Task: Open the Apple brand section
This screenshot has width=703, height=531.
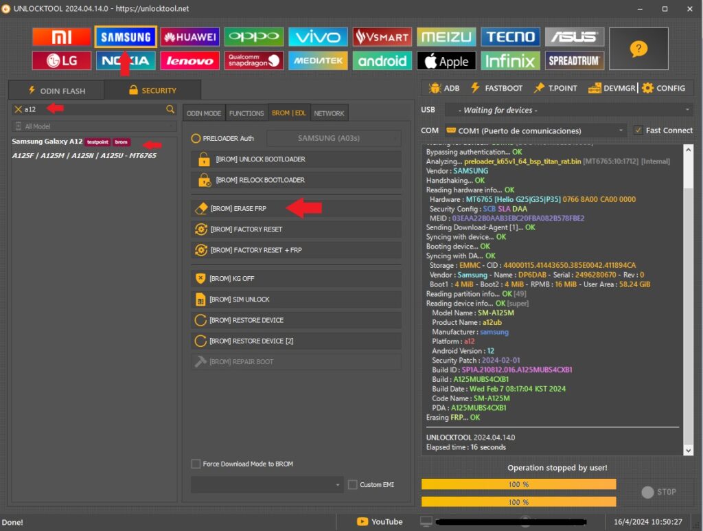Action: coord(446,61)
